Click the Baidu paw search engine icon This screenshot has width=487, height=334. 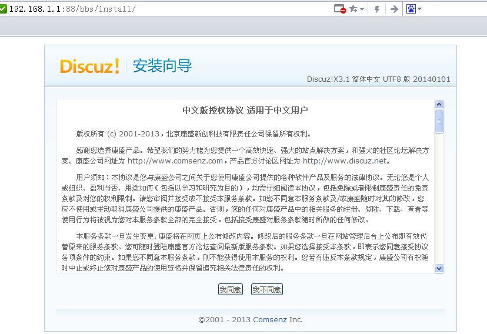click(411, 9)
